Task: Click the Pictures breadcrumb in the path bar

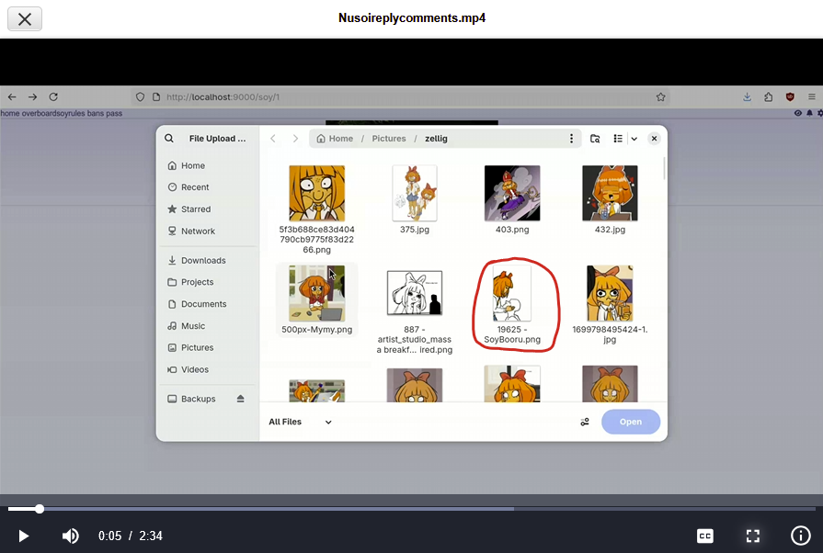Action: [x=388, y=139]
